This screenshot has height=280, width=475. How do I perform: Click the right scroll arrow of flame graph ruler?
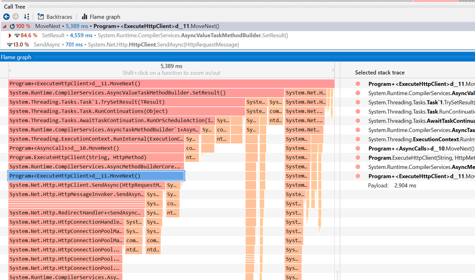[332, 70]
